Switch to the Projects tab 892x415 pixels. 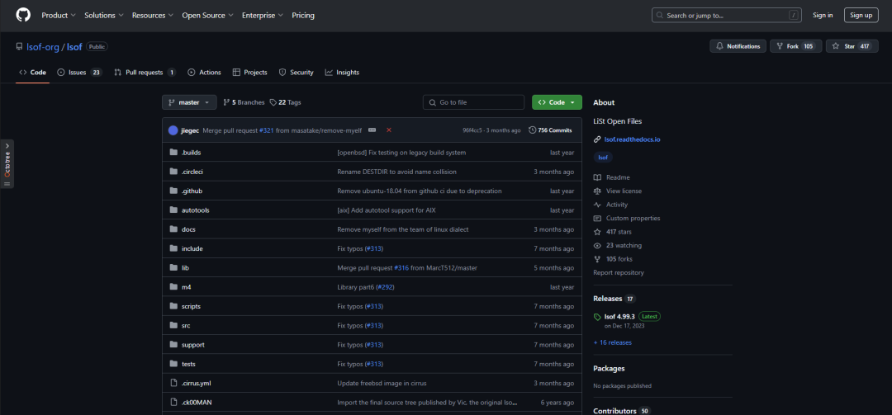249,73
